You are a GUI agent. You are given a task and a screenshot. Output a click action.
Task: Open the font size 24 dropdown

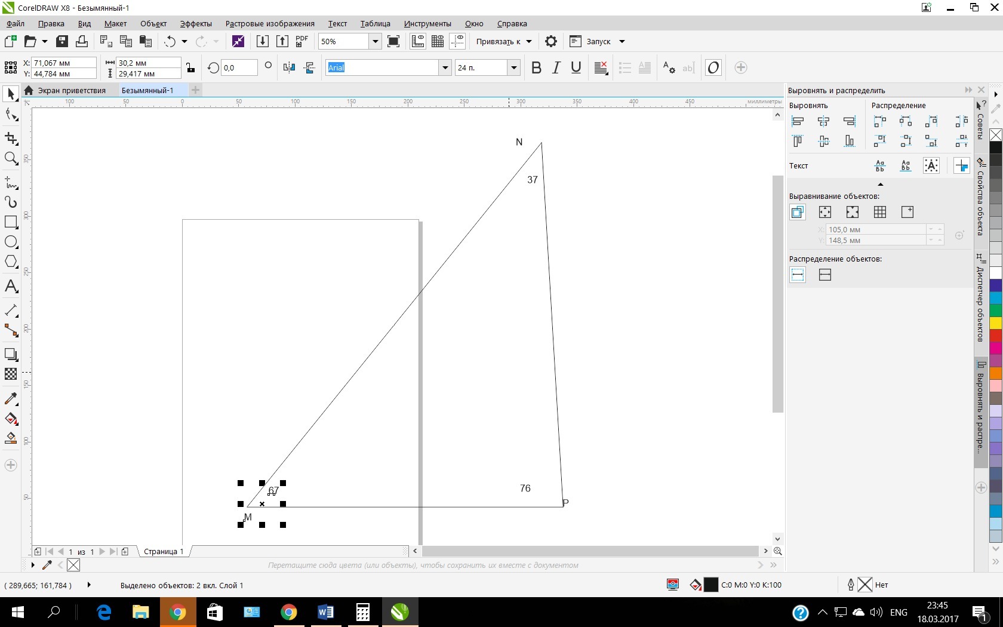pos(514,67)
